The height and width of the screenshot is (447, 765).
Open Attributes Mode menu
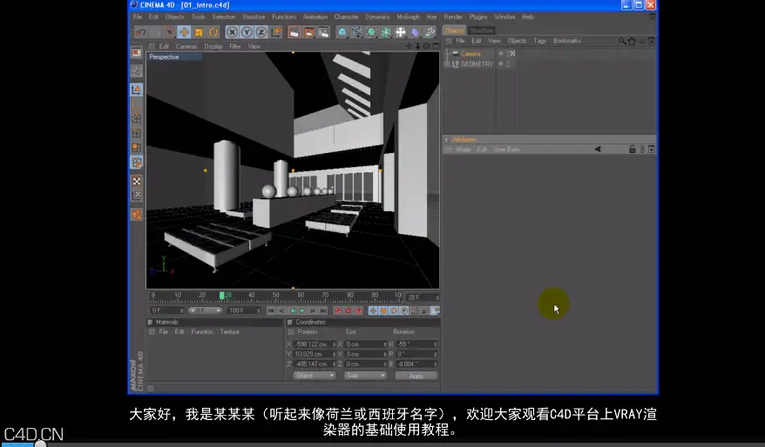pyautogui.click(x=463, y=150)
